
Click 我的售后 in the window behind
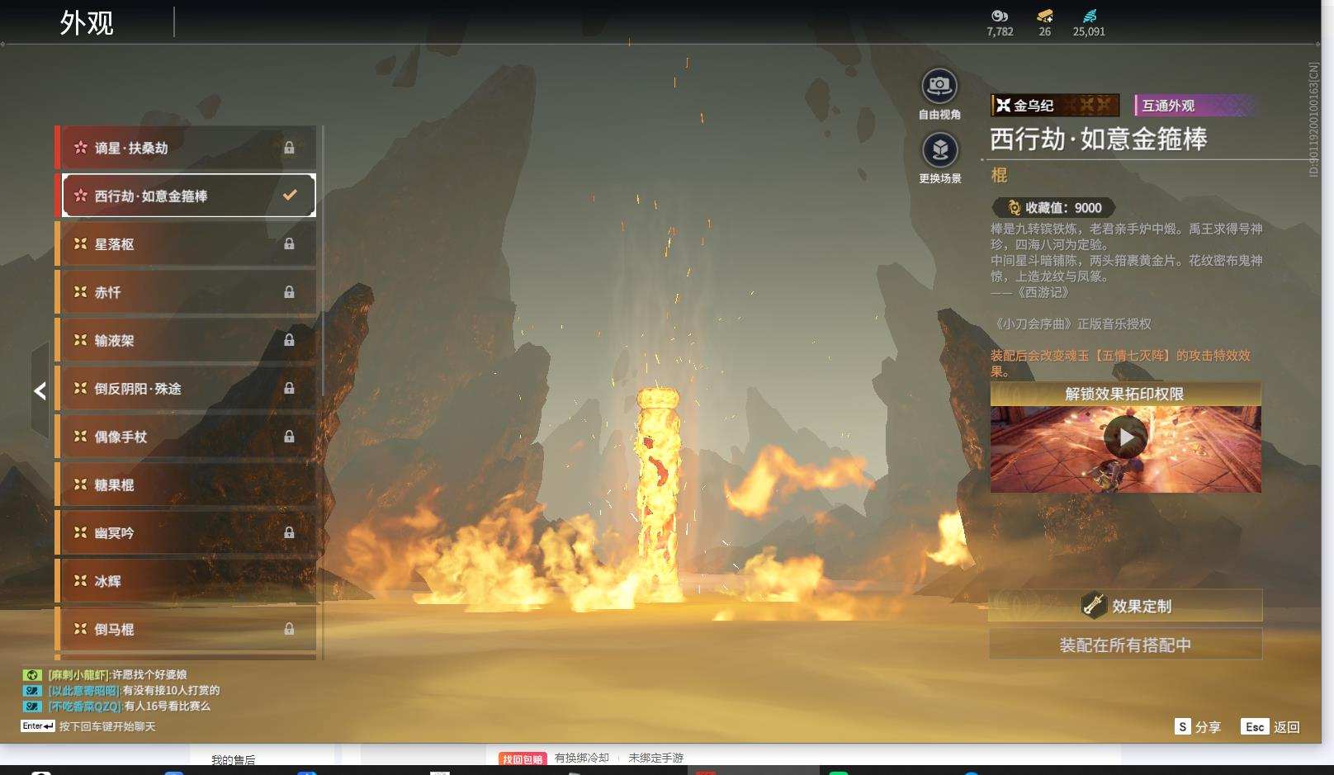[233, 759]
